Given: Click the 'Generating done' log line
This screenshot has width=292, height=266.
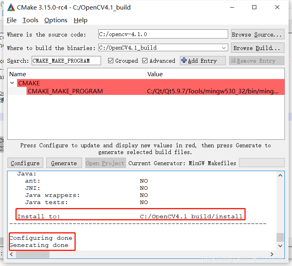Looking at the screenshot, I should (39, 245).
